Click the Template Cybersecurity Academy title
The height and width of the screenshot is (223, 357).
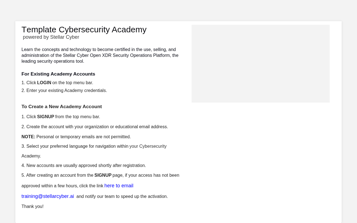click(x=84, y=30)
